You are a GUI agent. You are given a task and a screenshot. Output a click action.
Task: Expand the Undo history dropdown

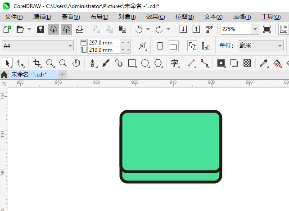click(x=148, y=29)
